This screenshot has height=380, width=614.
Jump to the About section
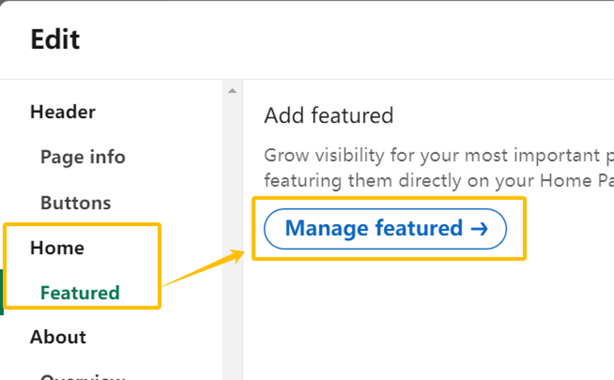pyautogui.click(x=58, y=337)
